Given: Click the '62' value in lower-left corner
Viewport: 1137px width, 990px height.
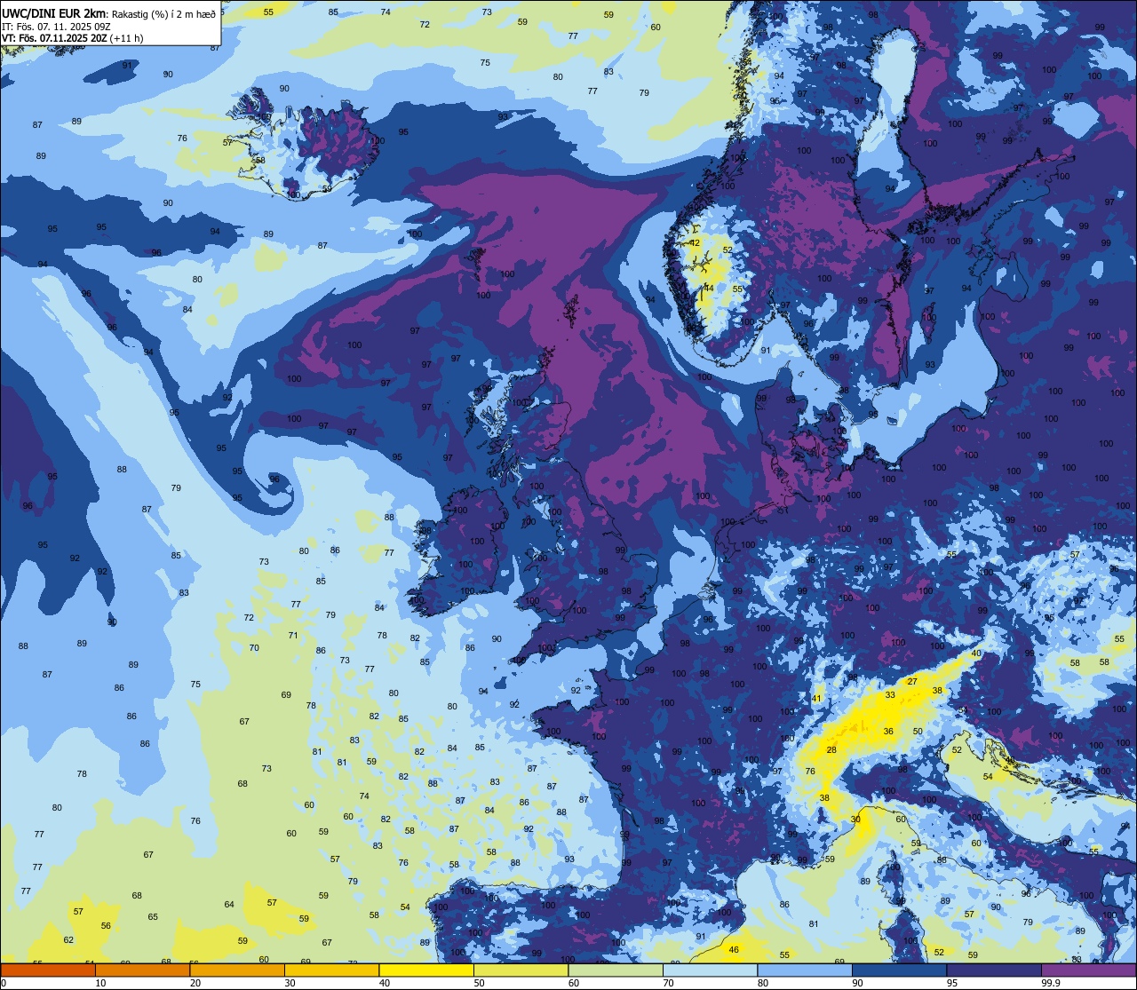Looking at the screenshot, I should tap(68, 940).
